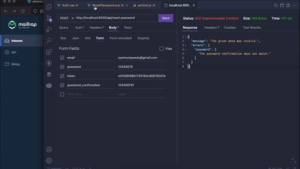This screenshot has height=169, width=300.
Task: Select the Xml body type
Action: [x=88, y=38]
